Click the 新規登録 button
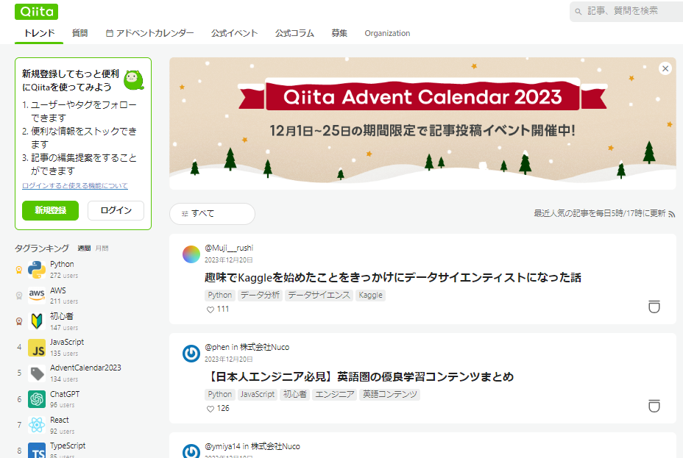The height and width of the screenshot is (458, 683). pos(51,210)
